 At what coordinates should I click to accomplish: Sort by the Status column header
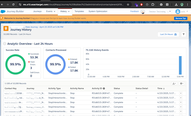[x=117, y=89]
